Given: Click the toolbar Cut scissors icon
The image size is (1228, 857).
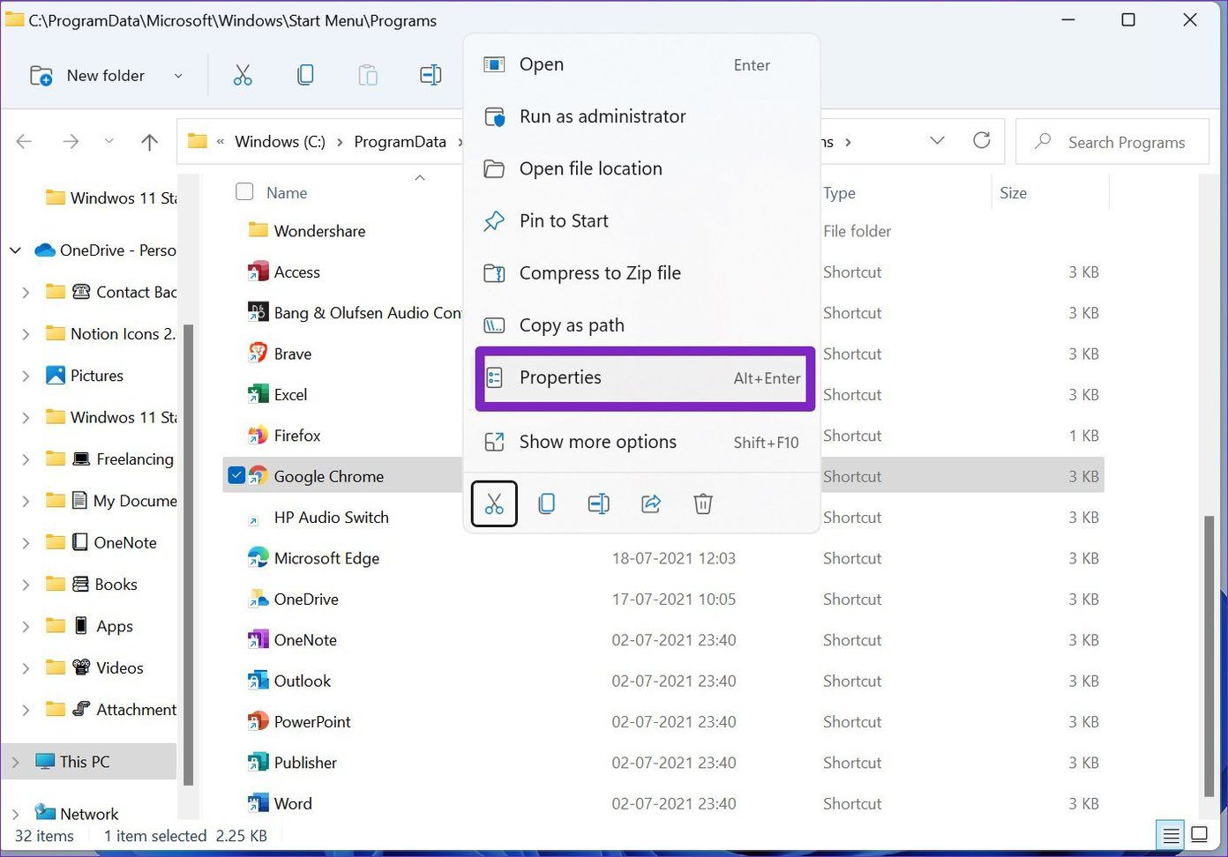Looking at the screenshot, I should pos(243,76).
